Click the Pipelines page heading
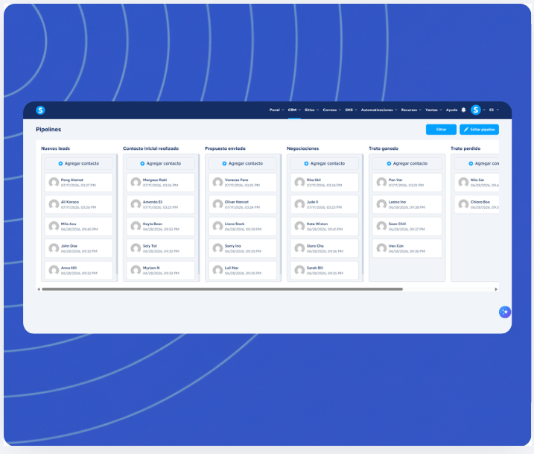 pyautogui.click(x=48, y=130)
